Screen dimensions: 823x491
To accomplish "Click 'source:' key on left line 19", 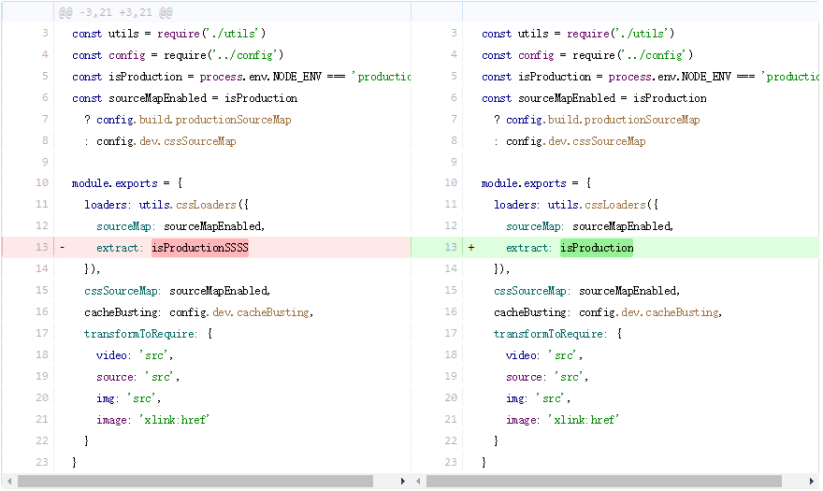I will 117,377.
